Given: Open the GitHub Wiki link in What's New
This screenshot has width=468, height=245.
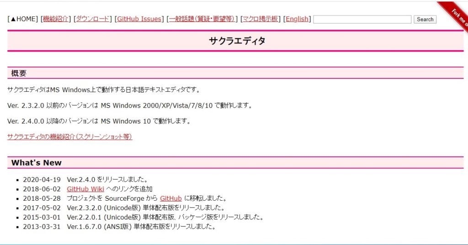Looking at the screenshot, I should coord(85,189).
